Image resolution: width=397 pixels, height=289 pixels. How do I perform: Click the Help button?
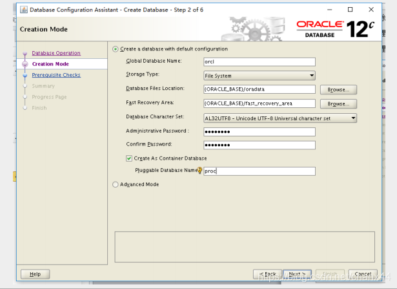coord(36,274)
